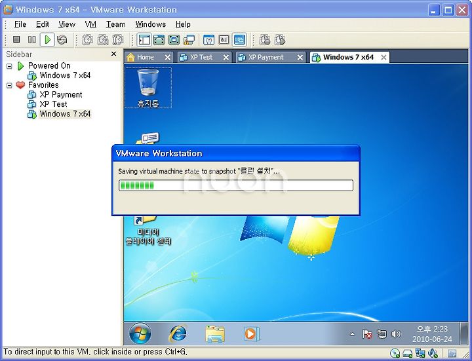472x361 pixels.
Task: Open Windows Explorer from guest taskbar
Action: click(214, 334)
